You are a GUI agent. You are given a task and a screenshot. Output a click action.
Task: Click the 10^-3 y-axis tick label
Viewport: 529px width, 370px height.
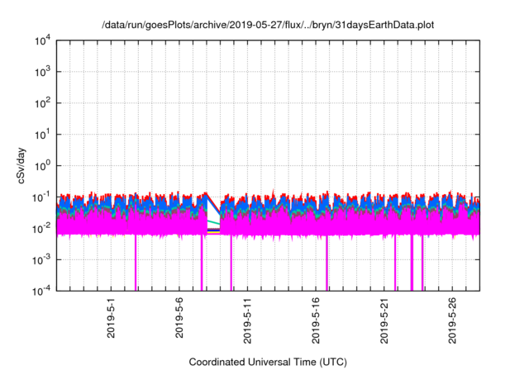[x=41, y=260]
